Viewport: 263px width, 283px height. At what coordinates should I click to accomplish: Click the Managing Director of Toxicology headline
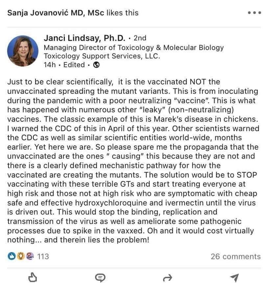[134, 48]
